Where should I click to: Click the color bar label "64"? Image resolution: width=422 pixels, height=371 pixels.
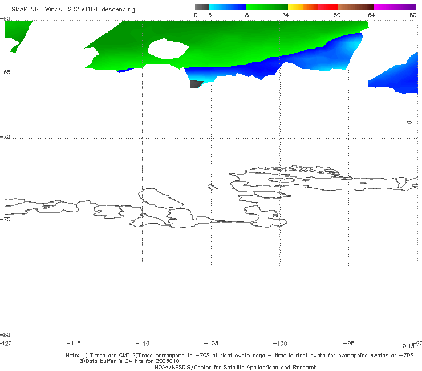pyautogui.click(x=371, y=15)
